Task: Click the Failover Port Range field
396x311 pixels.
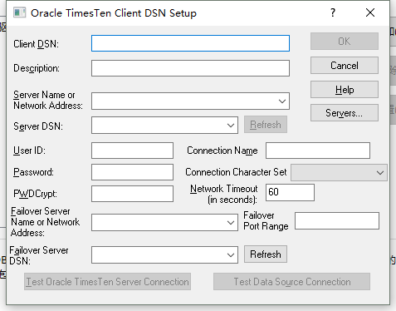Action: [x=337, y=221]
